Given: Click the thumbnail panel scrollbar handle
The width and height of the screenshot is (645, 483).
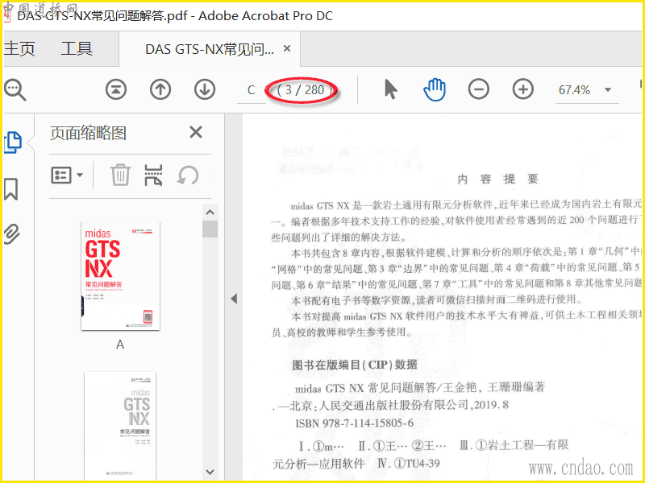Looking at the screenshot, I should click(x=210, y=229).
